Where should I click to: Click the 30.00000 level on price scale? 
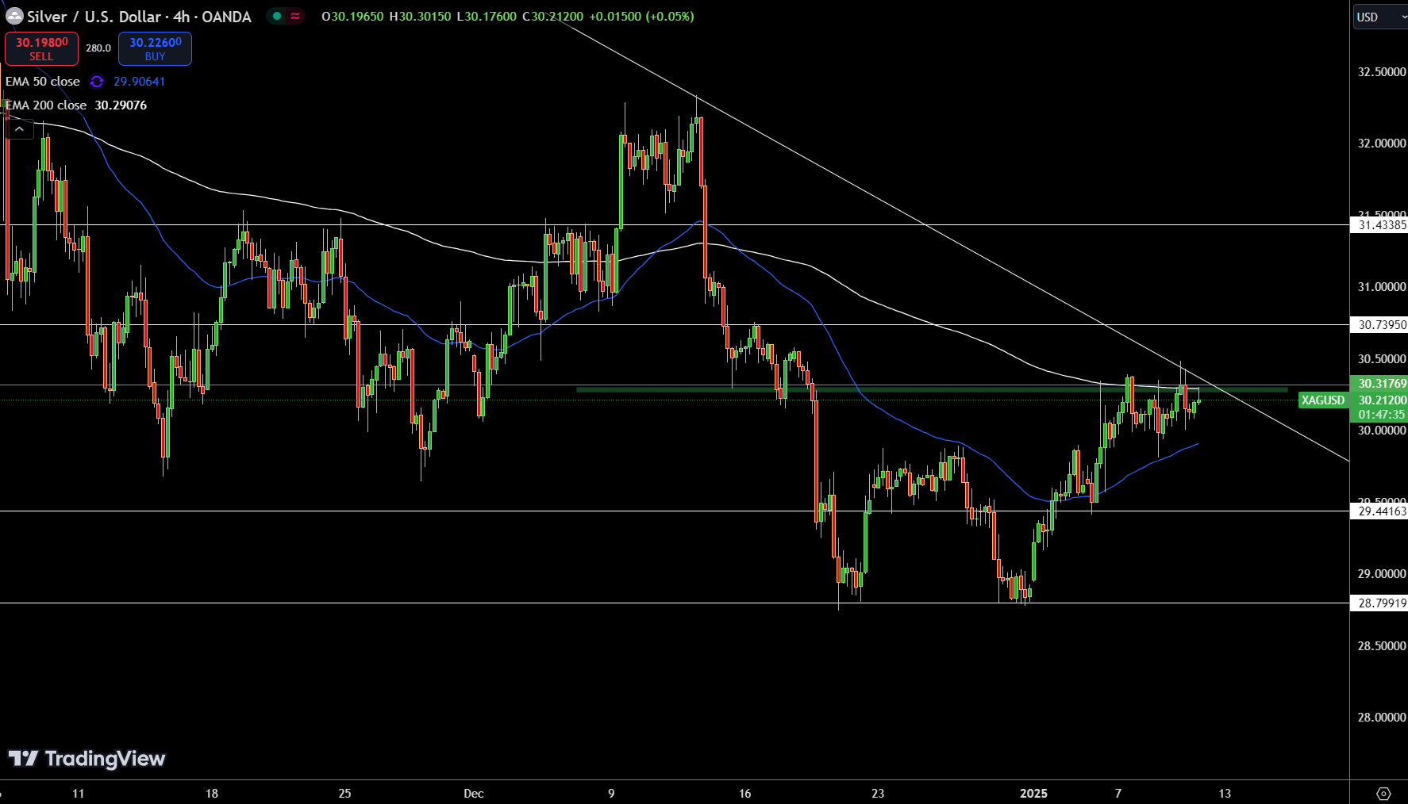(1382, 431)
